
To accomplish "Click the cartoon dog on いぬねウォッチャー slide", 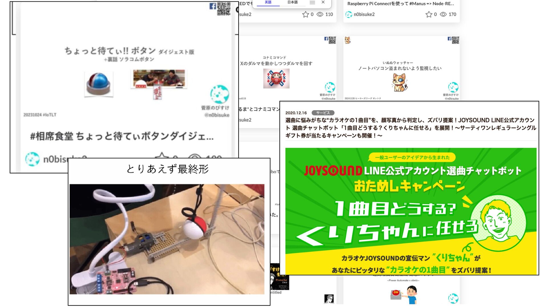I will tap(399, 82).
